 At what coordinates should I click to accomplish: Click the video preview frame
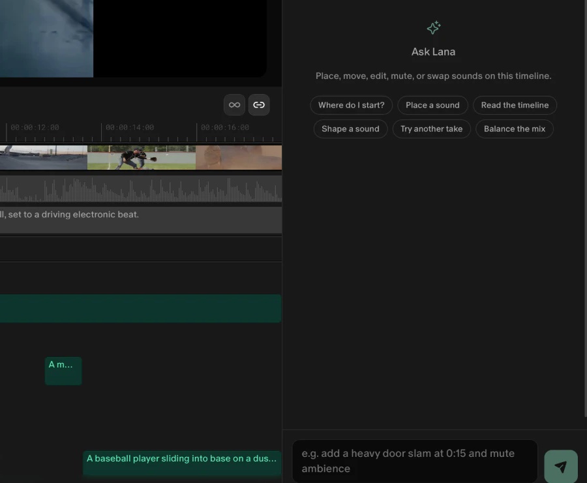tap(133, 39)
